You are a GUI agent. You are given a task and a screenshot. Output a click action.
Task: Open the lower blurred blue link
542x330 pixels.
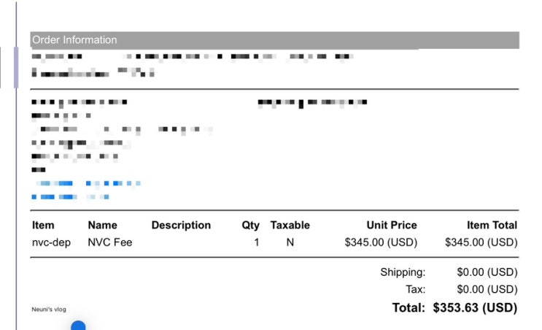[x=70, y=197]
